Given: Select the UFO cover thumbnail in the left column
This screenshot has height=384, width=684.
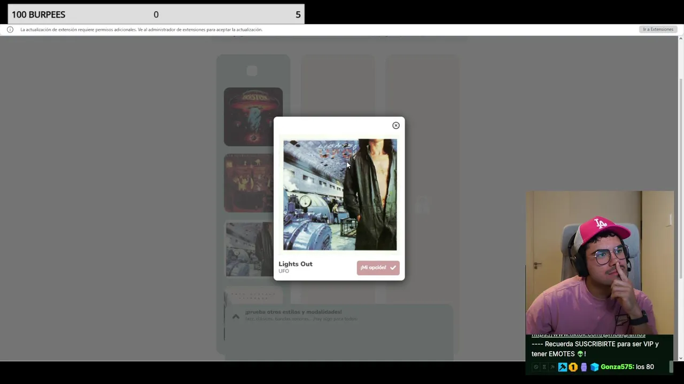Looking at the screenshot, I should (x=249, y=250).
